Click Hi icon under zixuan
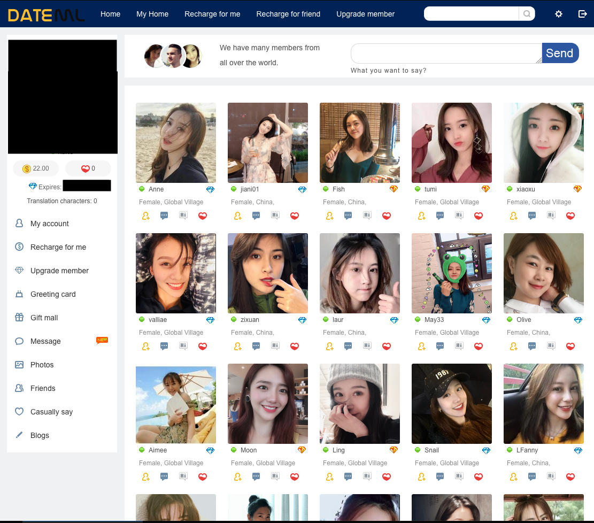594x523 pixels. point(275,346)
